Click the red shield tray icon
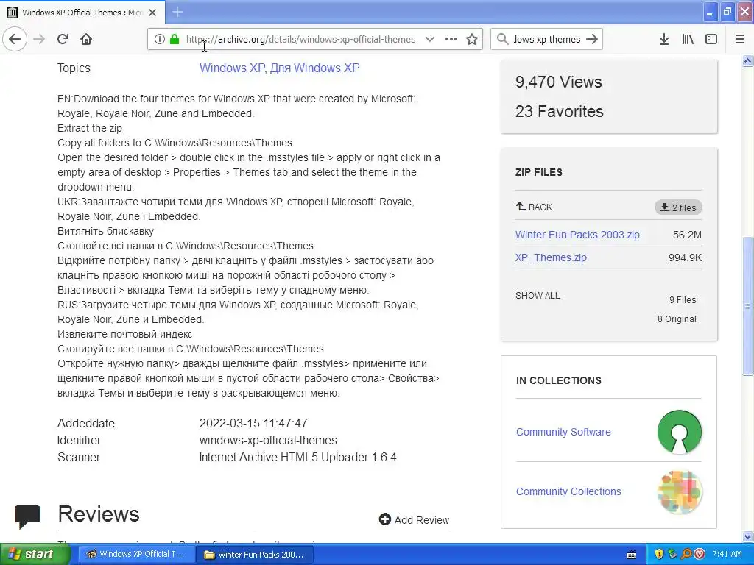Screen dimensions: 754x565 click(700, 555)
